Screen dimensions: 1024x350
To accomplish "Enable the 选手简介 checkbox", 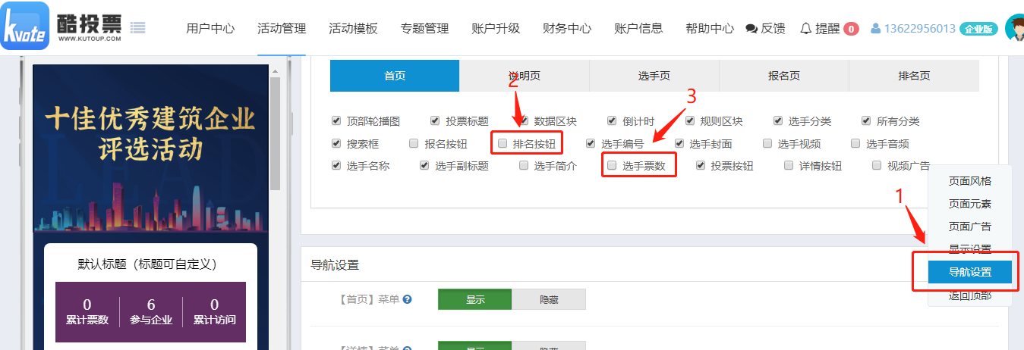I will pos(524,165).
